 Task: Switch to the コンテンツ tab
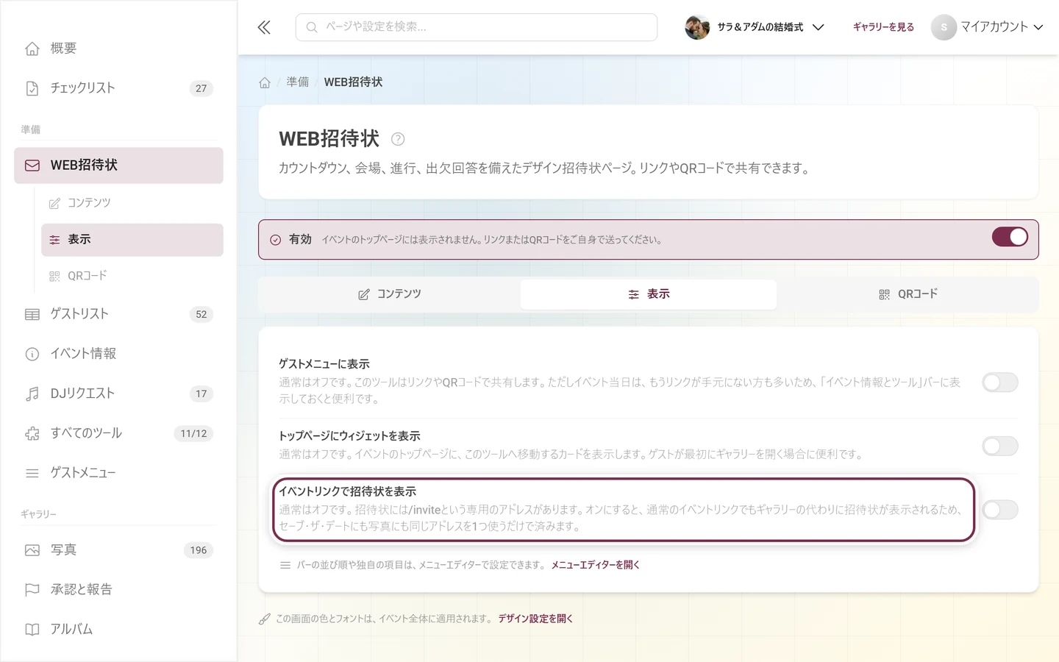[390, 294]
